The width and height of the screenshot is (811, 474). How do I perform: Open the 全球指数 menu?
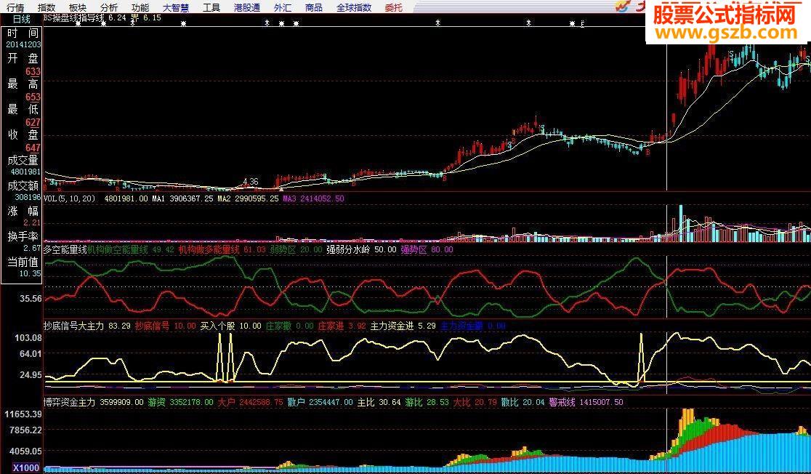coord(354,7)
